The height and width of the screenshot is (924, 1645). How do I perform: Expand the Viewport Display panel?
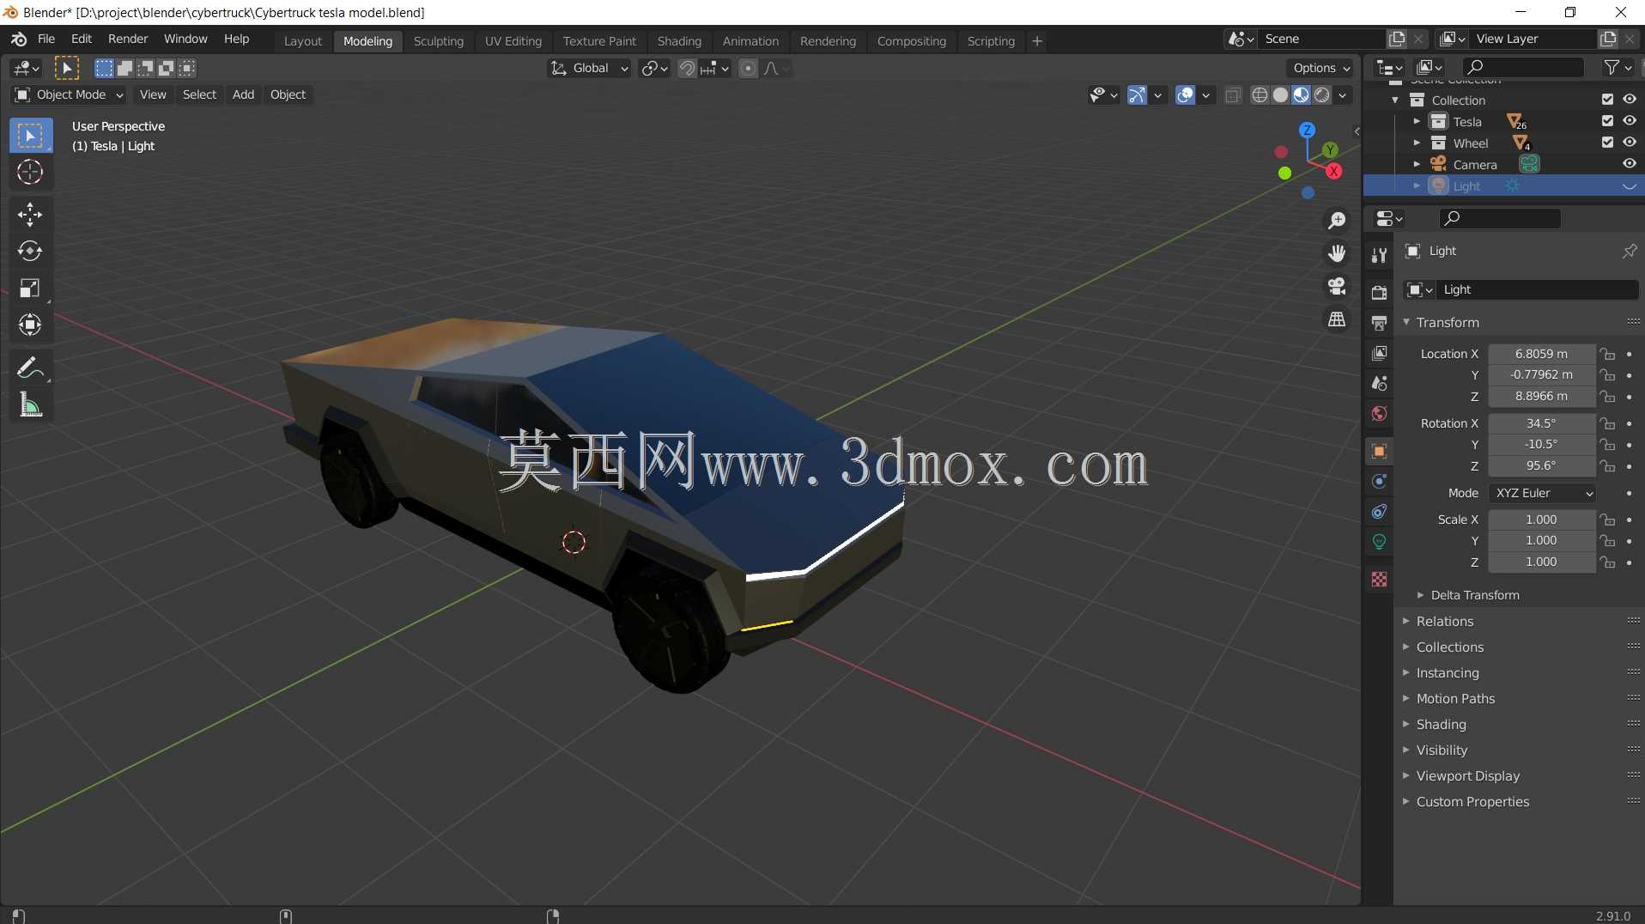click(x=1406, y=775)
